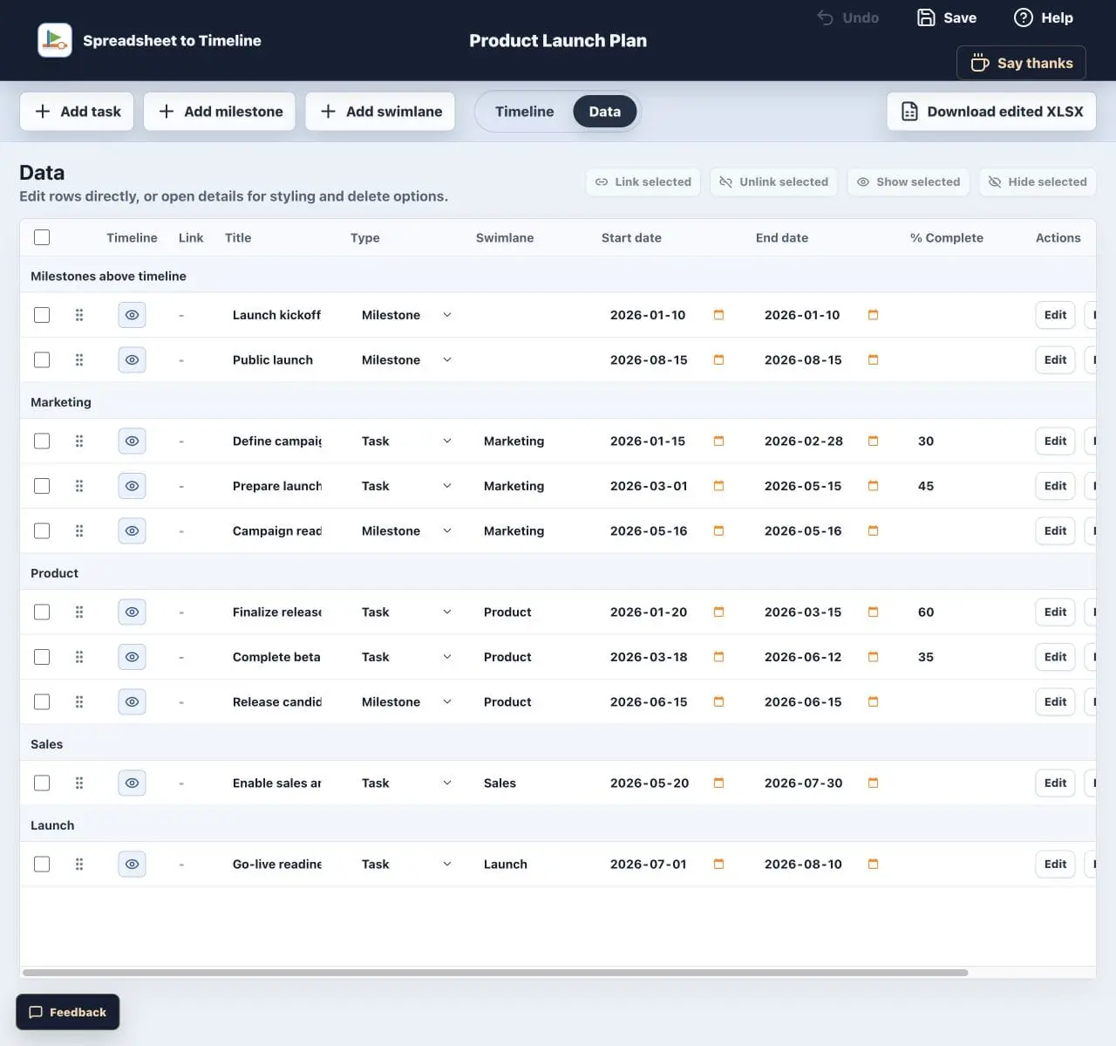1116x1046 pixels.
Task: Click the Undo arrow button
Action: pyautogui.click(x=847, y=17)
